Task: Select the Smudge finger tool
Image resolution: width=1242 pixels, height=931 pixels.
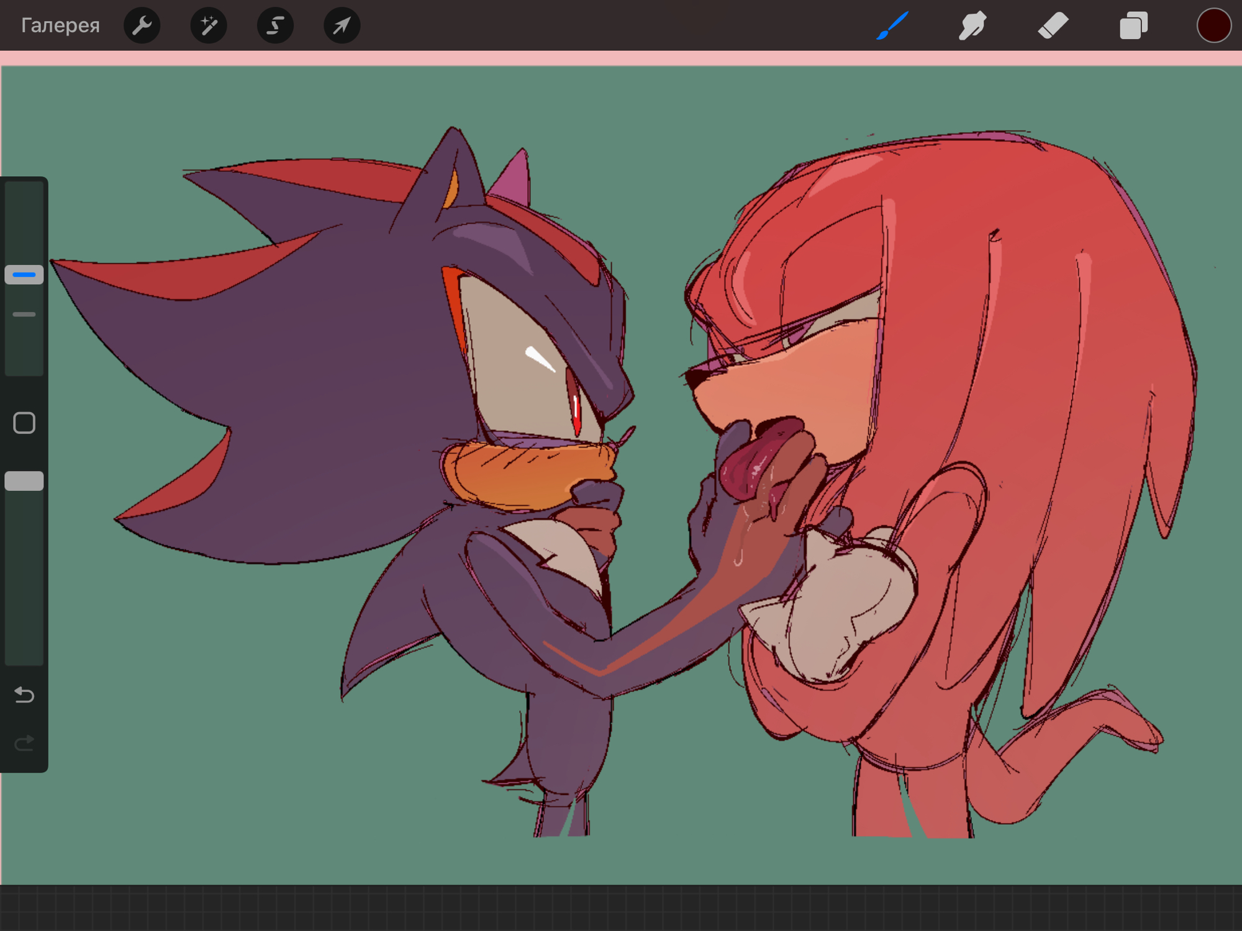Action: (x=972, y=25)
